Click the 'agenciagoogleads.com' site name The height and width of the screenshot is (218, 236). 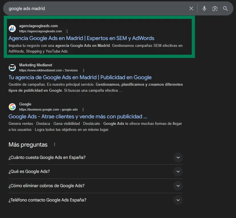point(38,26)
